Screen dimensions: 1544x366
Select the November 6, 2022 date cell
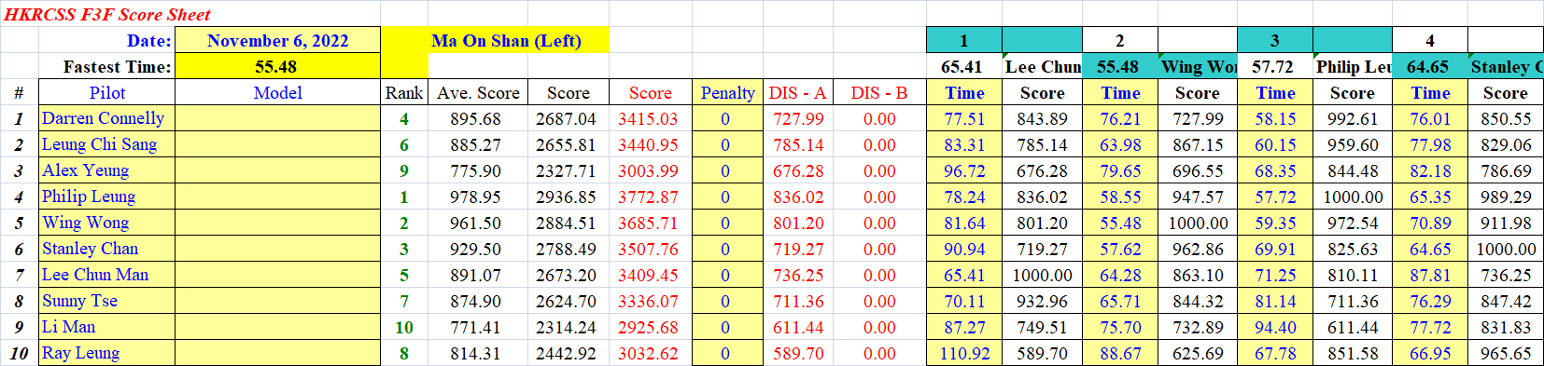pos(277,40)
